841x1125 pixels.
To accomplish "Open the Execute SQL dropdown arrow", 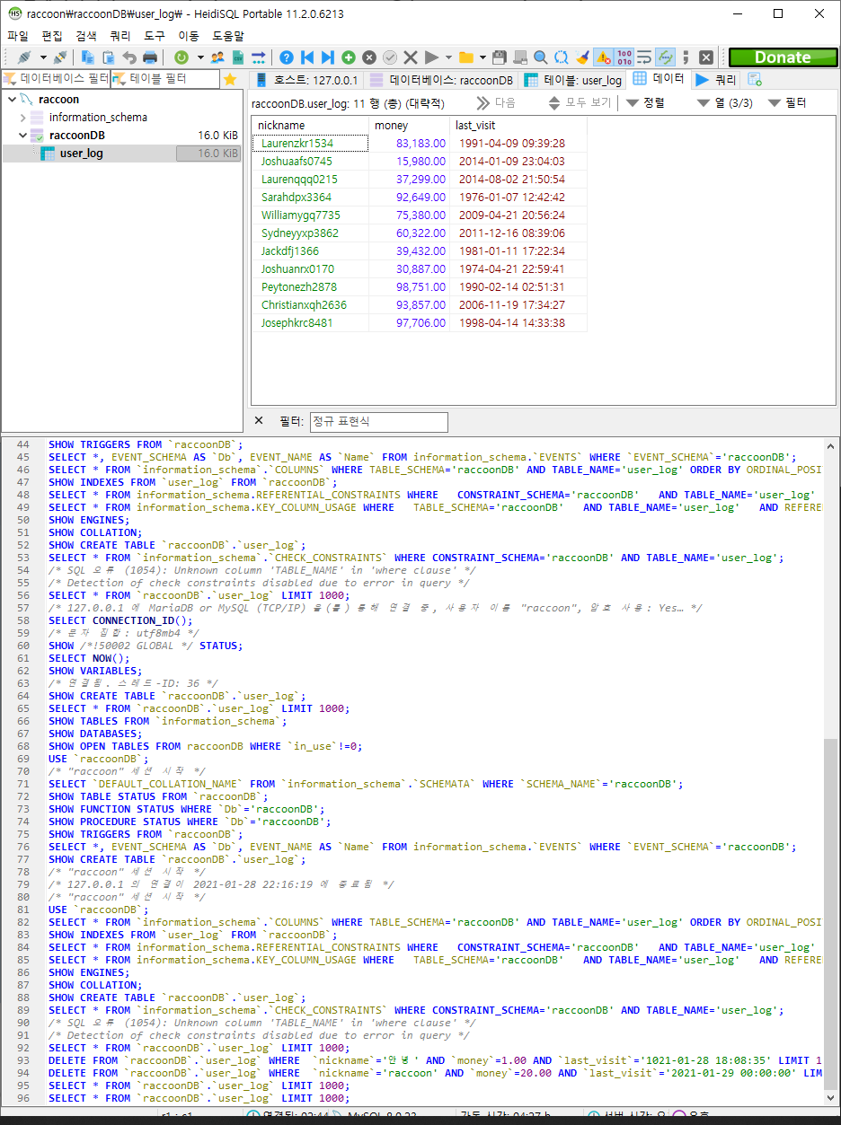I will tap(447, 57).
